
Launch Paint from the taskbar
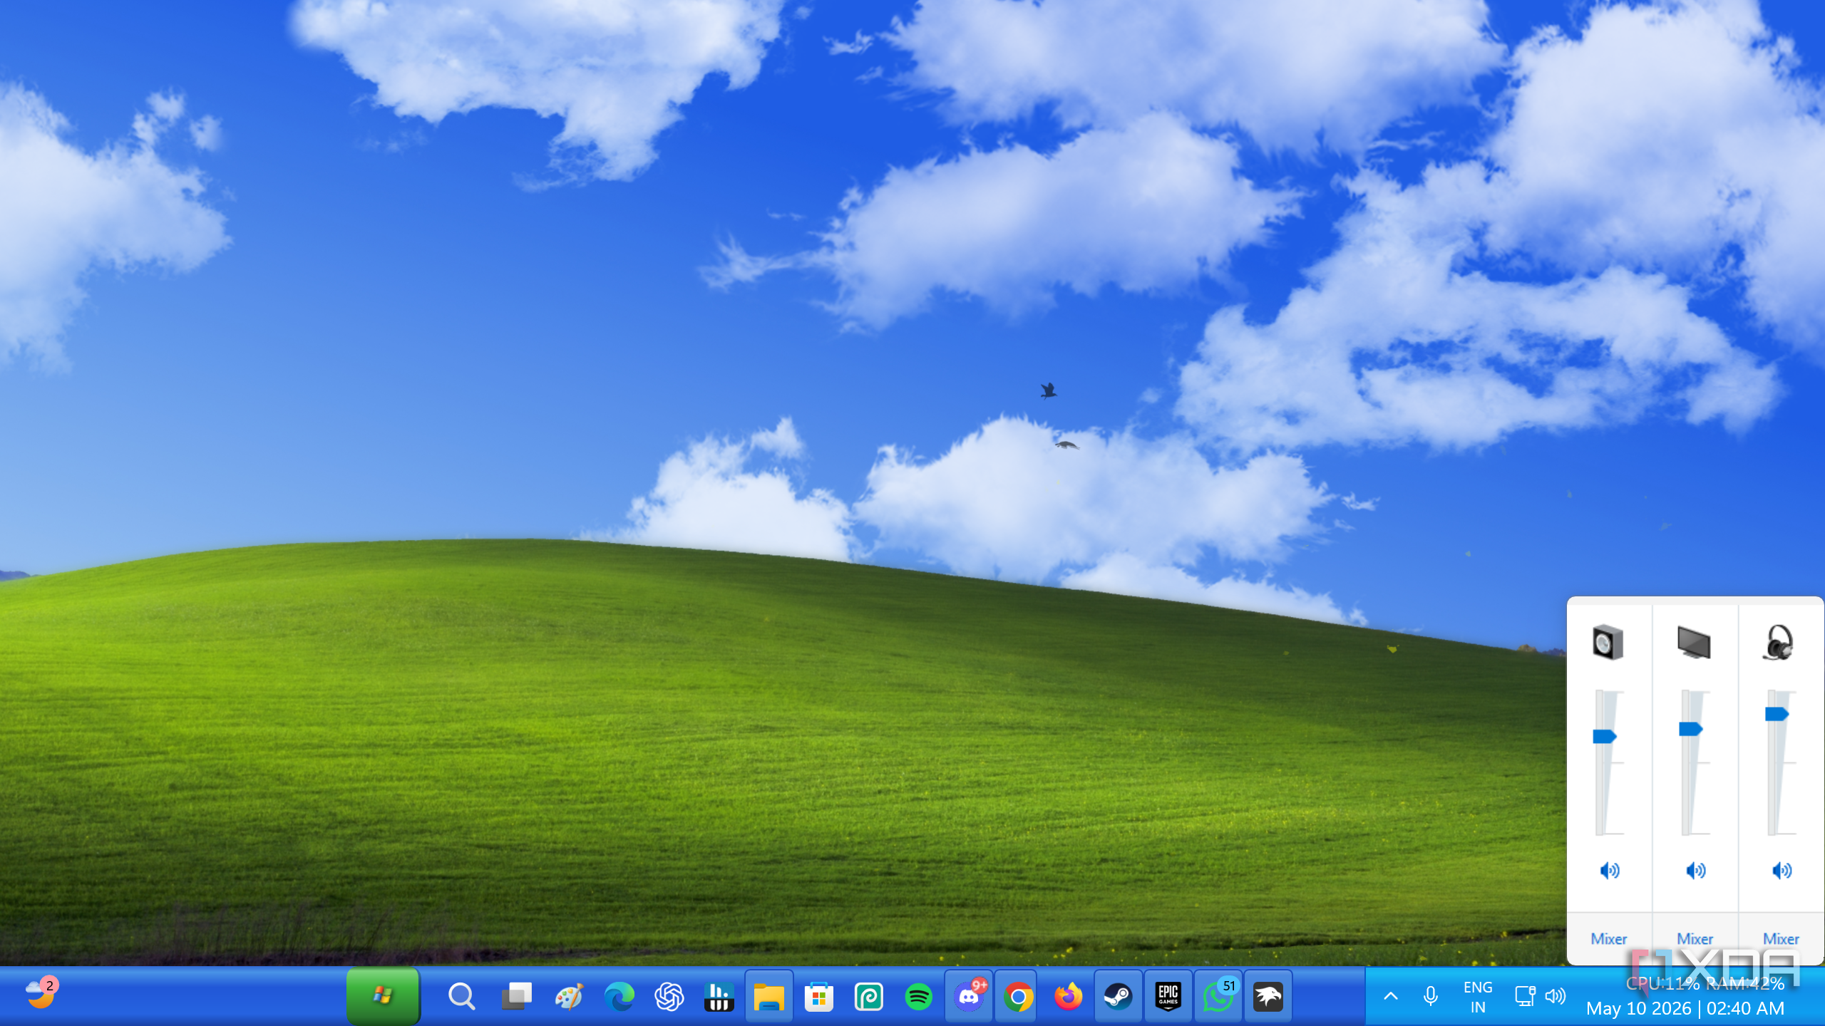pos(569,996)
